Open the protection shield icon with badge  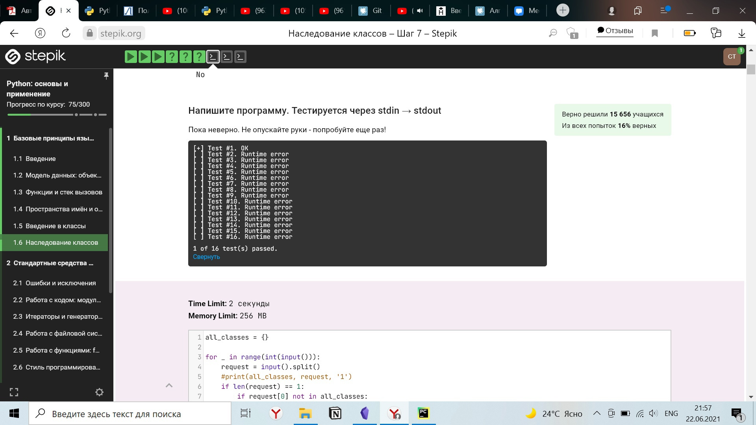(x=572, y=33)
